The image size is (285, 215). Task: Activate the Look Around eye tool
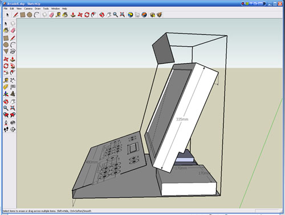13,123
